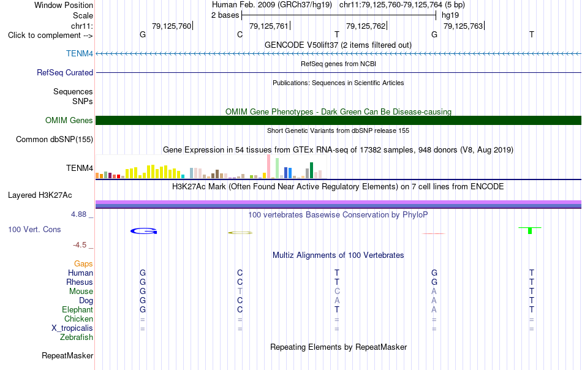582x370 pixels.
Task: Click the TENM4 GTEx expression label
Action: pos(80,168)
